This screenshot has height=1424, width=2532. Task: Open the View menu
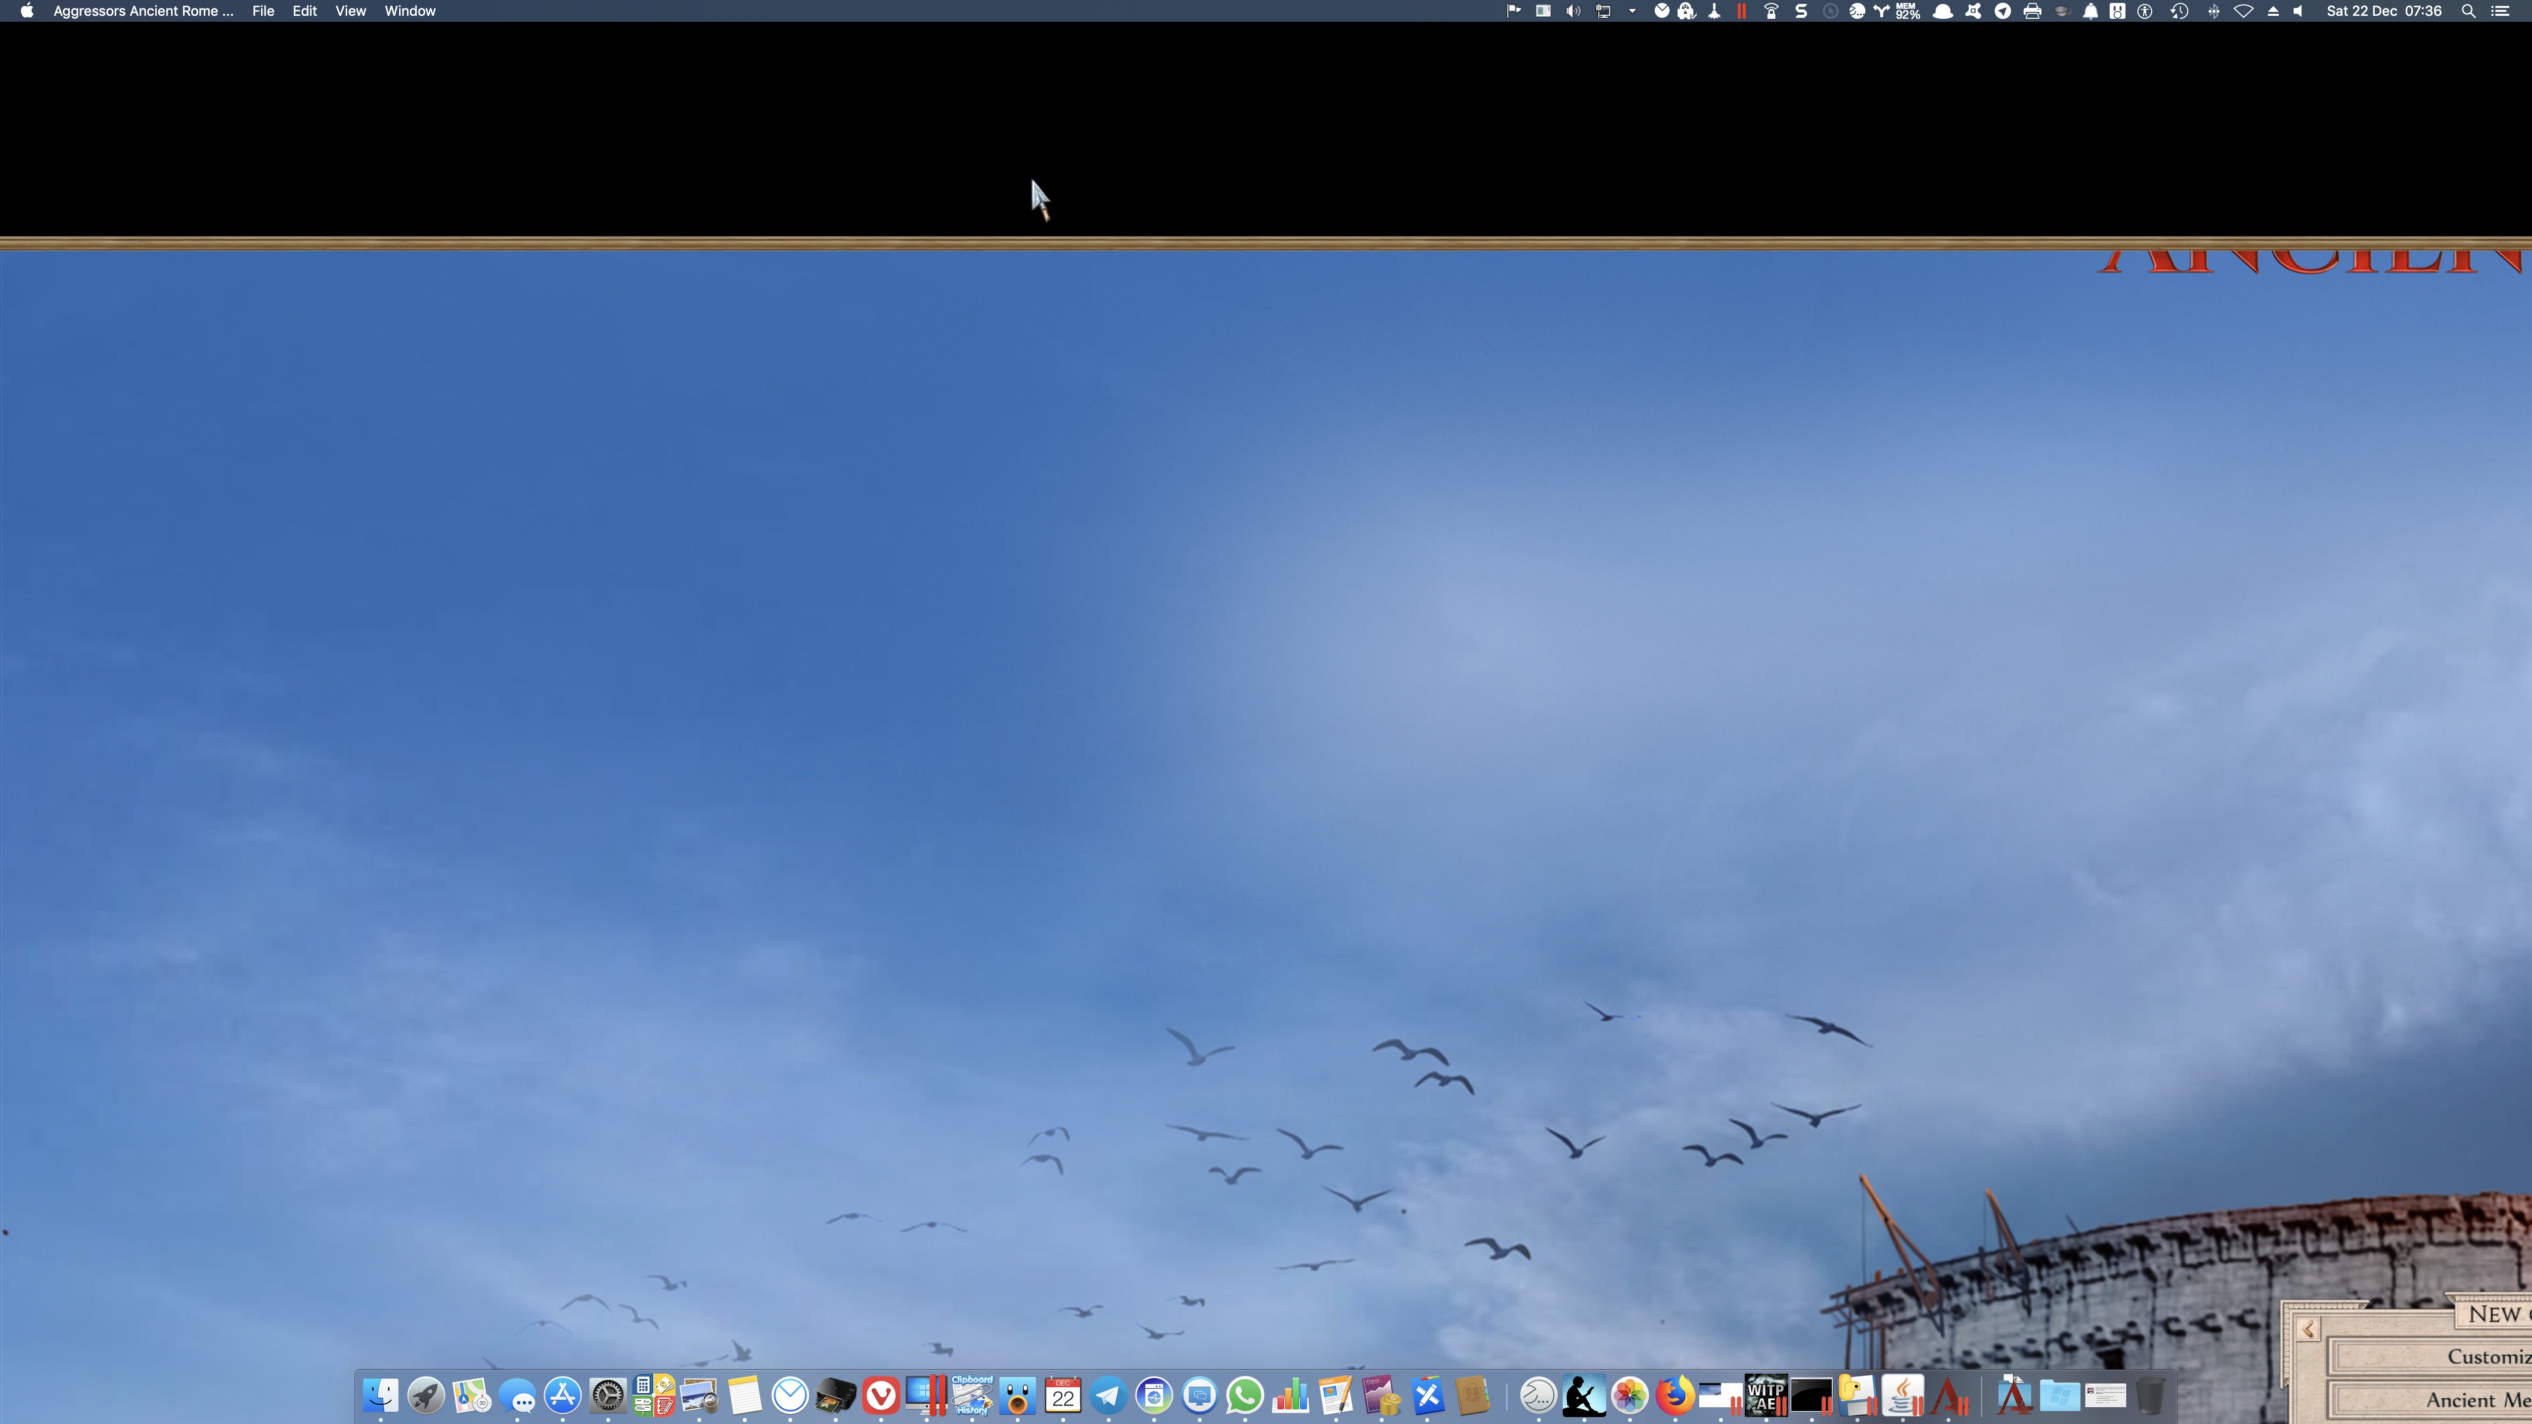tap(350, 11)
